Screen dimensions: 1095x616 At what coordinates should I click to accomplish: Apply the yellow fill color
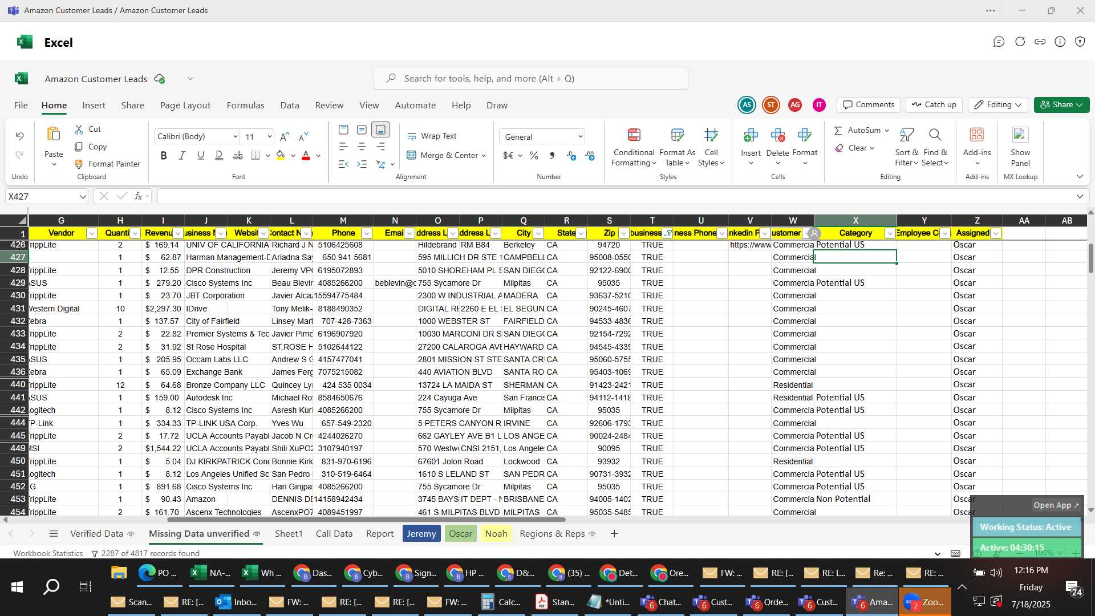coord(280,155)
